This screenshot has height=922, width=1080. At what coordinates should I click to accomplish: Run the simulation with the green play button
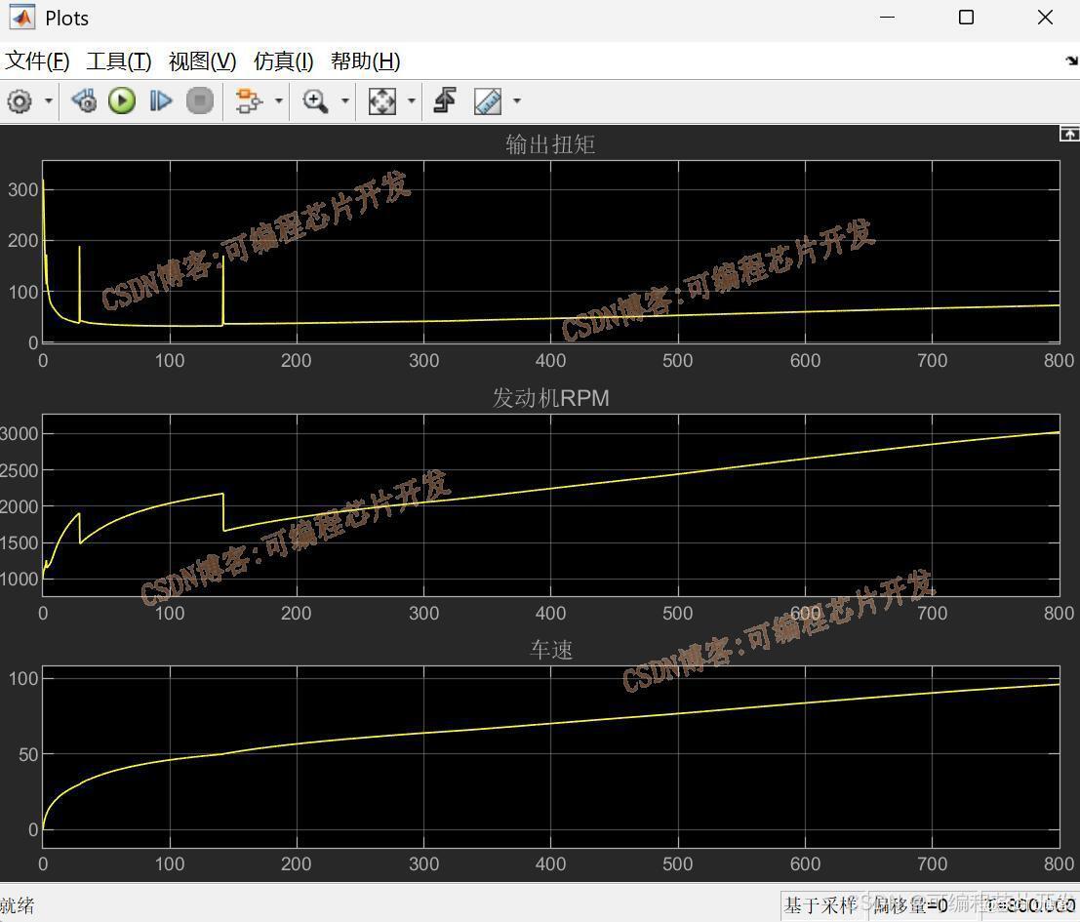click(x=122, y=101)
